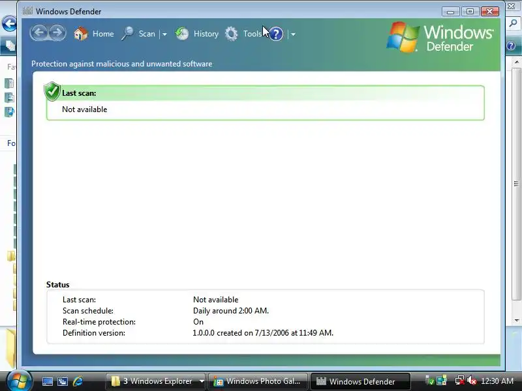Launch Internet Explorer from quick launch
The height and width of the screenshot is (391, 522).
(78, 381)
